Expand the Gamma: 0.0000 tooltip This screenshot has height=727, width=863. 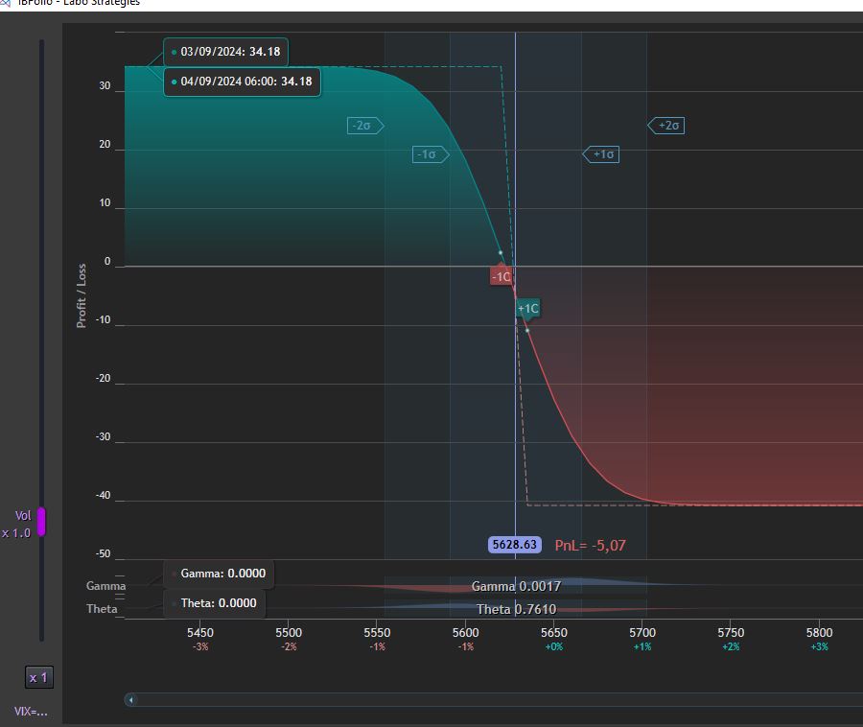[x=219, y=574]
